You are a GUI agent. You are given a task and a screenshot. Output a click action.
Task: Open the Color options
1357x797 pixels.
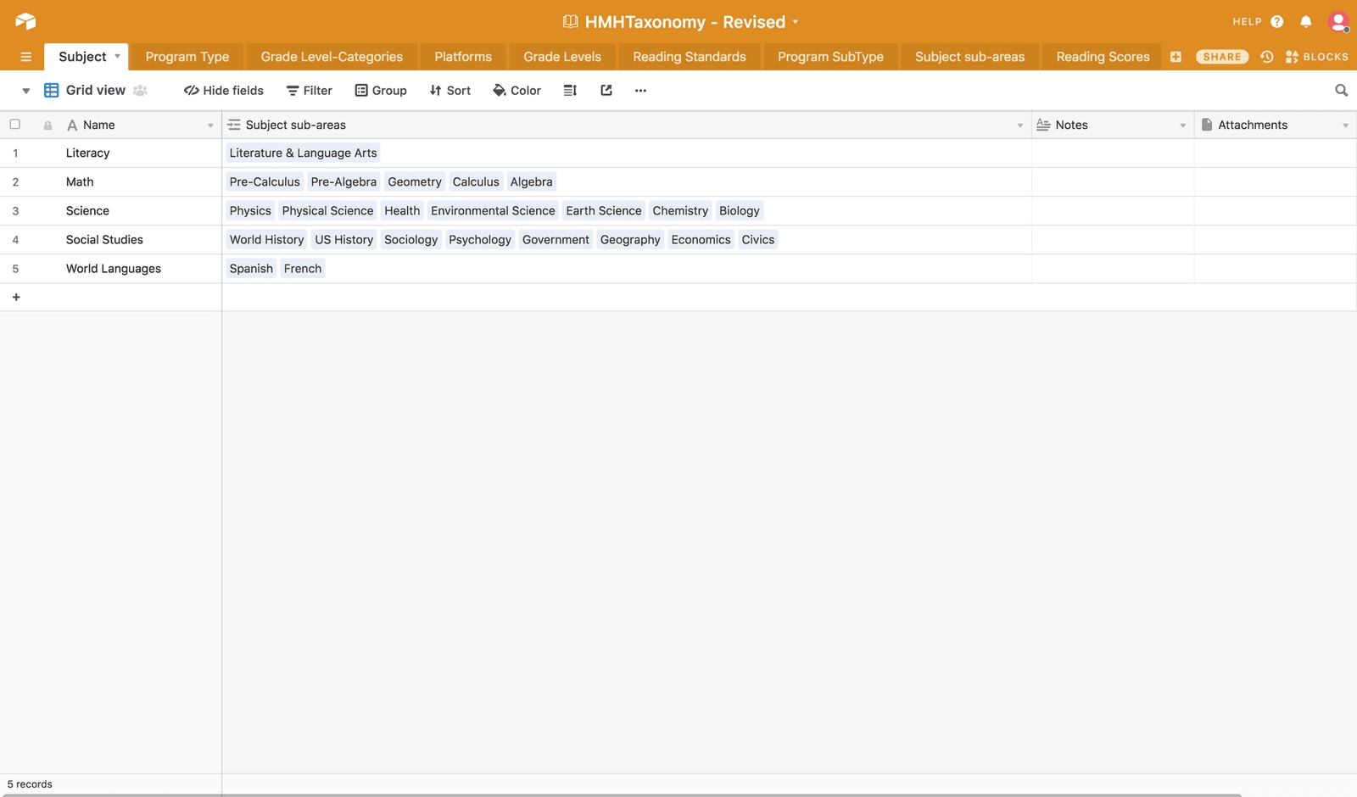pos(517,91)
